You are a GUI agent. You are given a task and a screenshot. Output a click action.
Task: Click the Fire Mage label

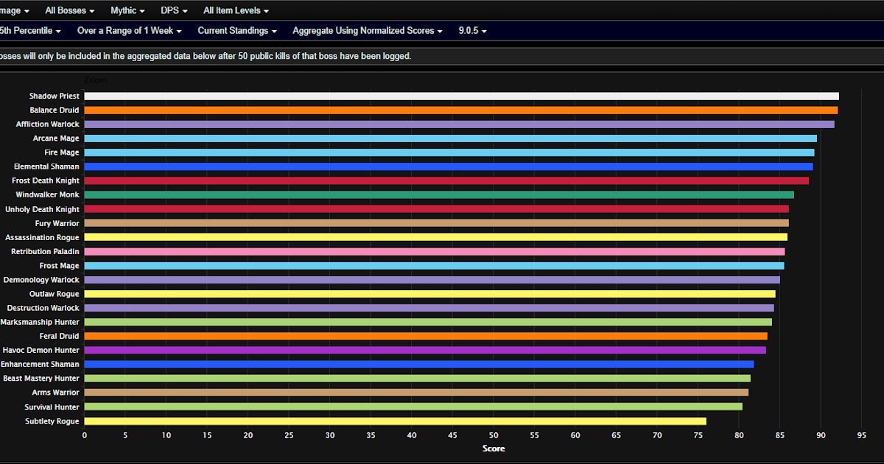pyautogui.click(x=62, y=152)
